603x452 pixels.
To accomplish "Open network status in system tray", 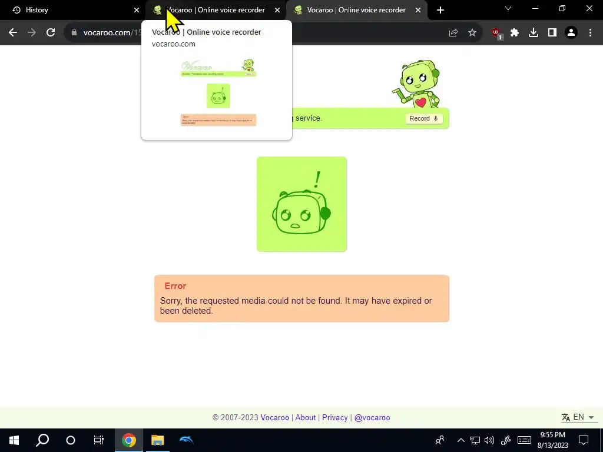I will click(475, 440).
